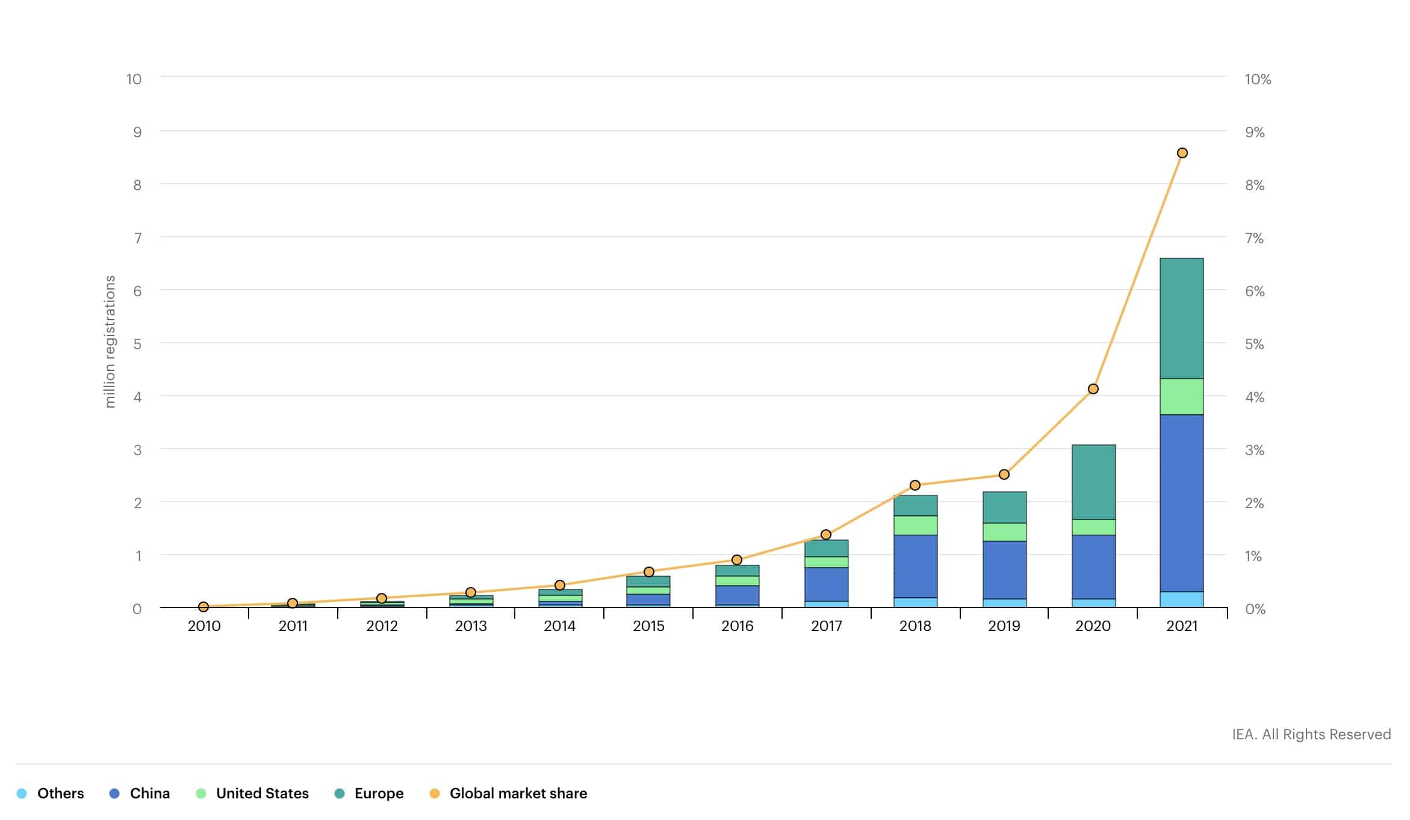Screen dimensions: 1410x820
Task: Toggle the Others legend entry
Action: coord(60,794)
